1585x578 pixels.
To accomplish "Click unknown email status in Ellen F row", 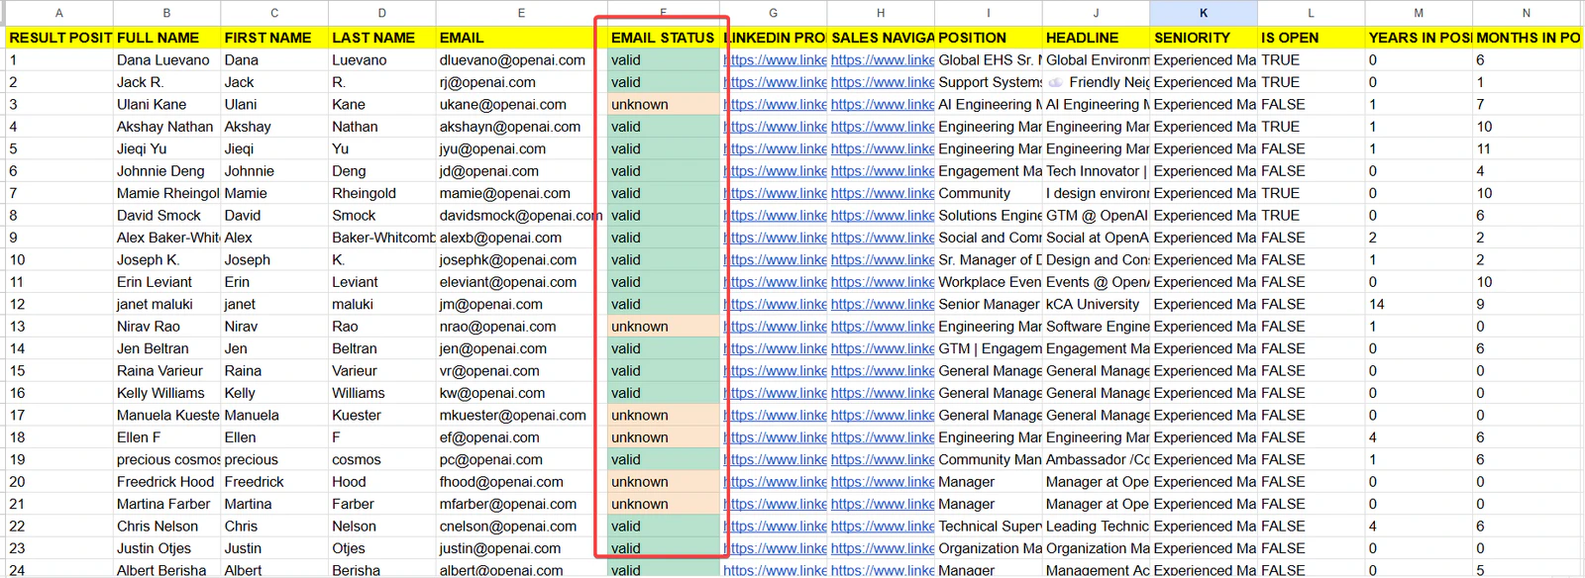I will click(x=663, y=437).
